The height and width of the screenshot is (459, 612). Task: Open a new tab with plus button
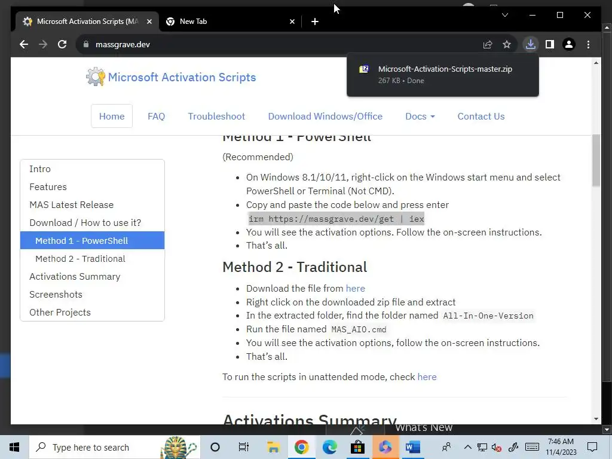coord(315,22)
